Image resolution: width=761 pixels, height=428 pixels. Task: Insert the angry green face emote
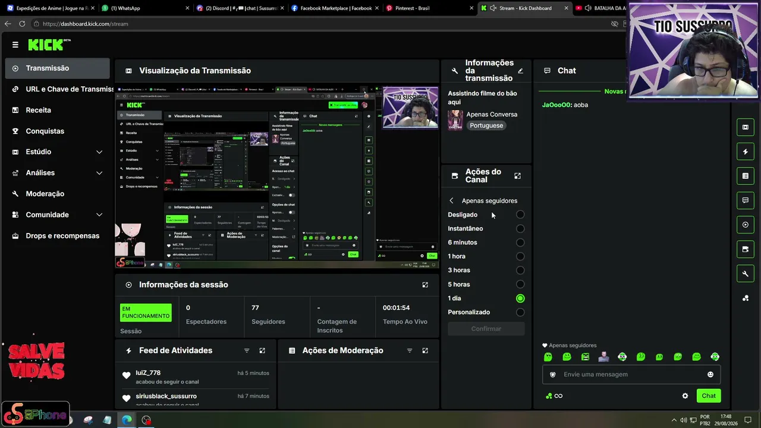pyautogui.click(x=586, y=357)
